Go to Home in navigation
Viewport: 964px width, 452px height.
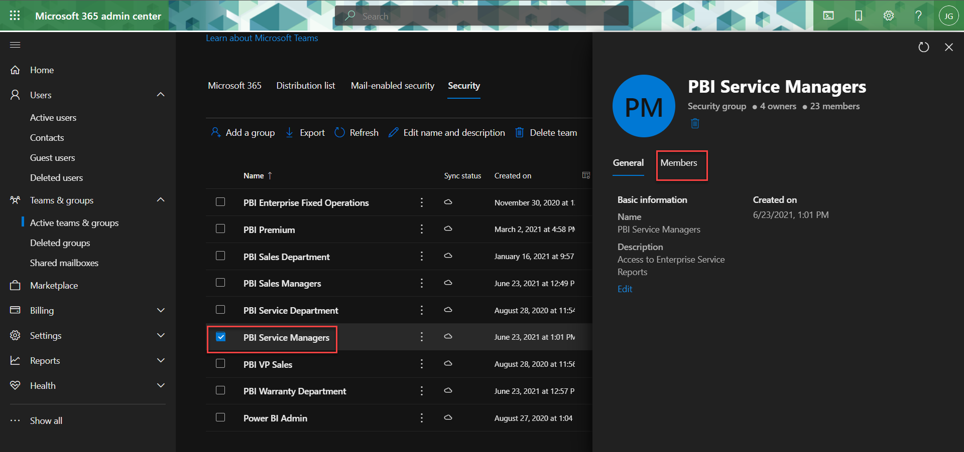[x=42, y=70]
